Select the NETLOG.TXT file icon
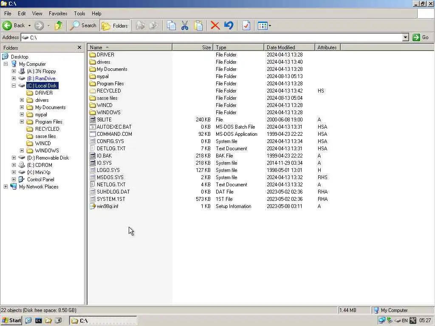This screenshot has width=435, height=326. coord(93,184)
